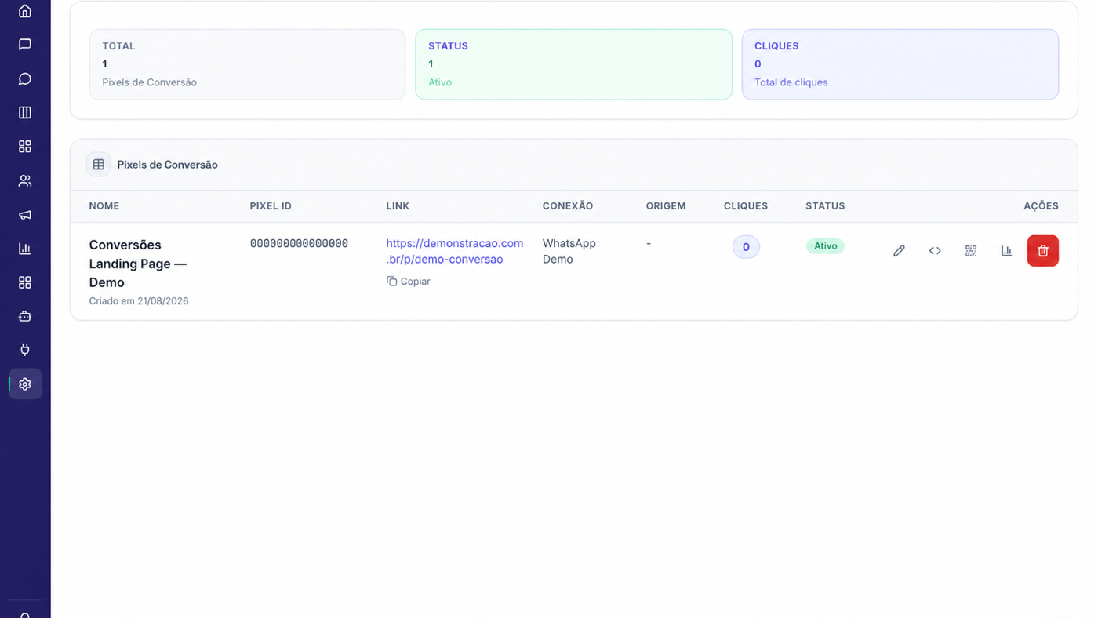Open the QR code for the pixel

point(971,251)
